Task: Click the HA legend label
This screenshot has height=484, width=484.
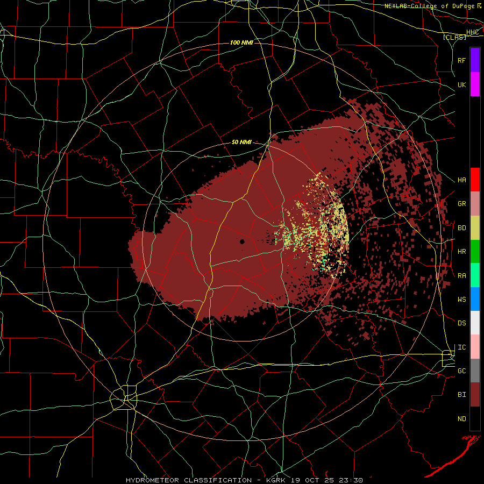Action: pos(461,180)
